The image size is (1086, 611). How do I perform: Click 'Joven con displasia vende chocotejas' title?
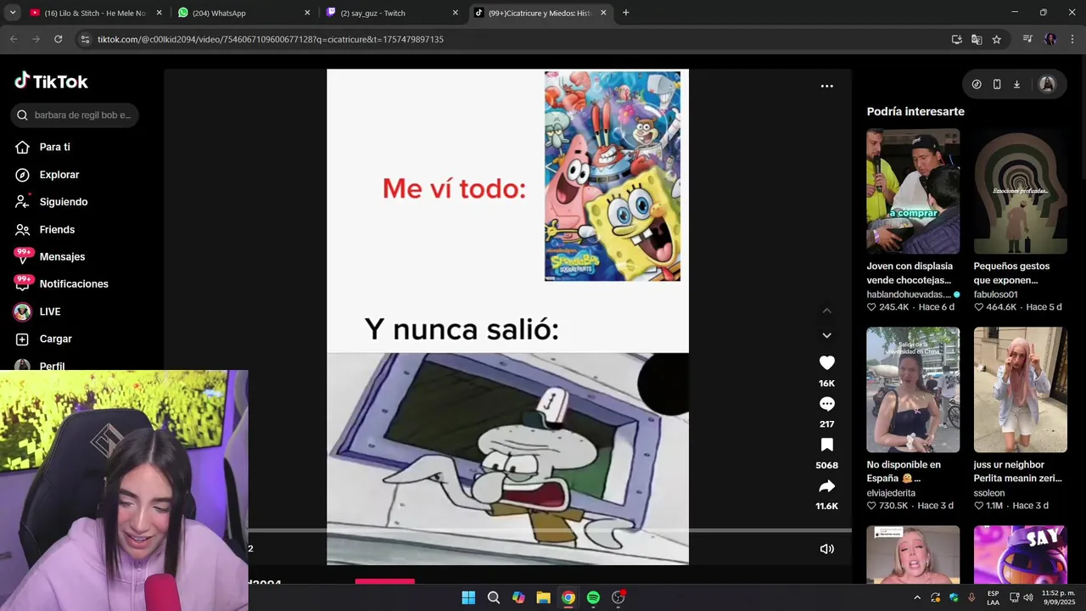pos(910,272)
